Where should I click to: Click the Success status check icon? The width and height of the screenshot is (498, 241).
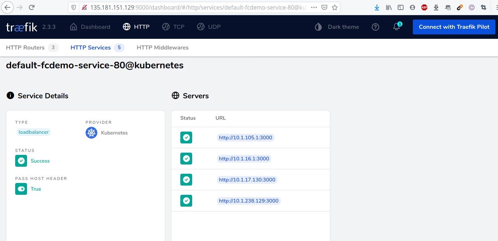[x=21, y=161]
